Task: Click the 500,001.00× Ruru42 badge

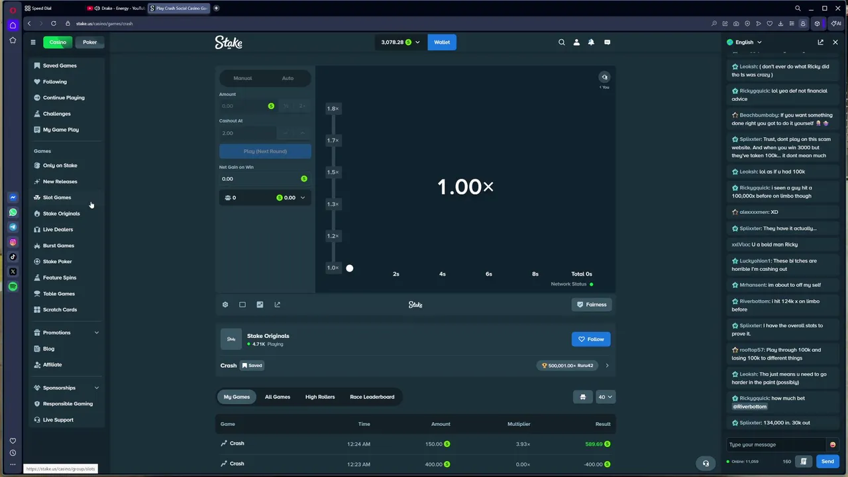Action: coord(567,365)
